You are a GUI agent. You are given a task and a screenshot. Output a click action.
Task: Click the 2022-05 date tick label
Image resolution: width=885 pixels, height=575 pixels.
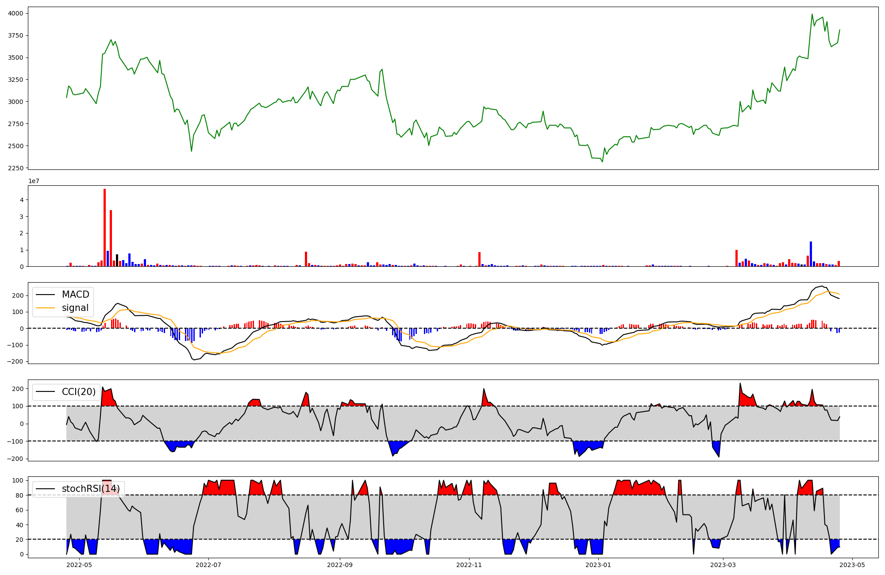[x=79, y=565]
